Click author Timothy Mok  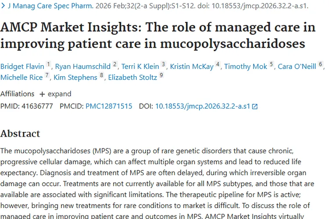(x=245, y=67)
